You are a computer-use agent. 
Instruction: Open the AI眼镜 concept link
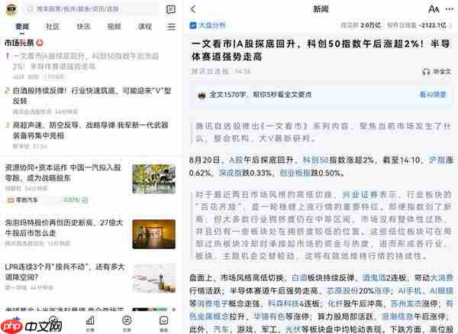[x=441, y=291]
